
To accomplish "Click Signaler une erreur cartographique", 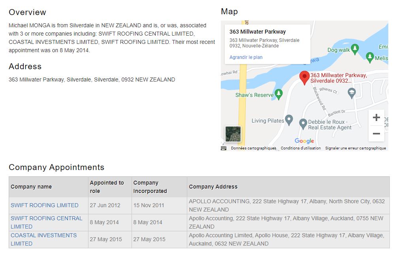I will pyautogui.click(x=356, y=148).
